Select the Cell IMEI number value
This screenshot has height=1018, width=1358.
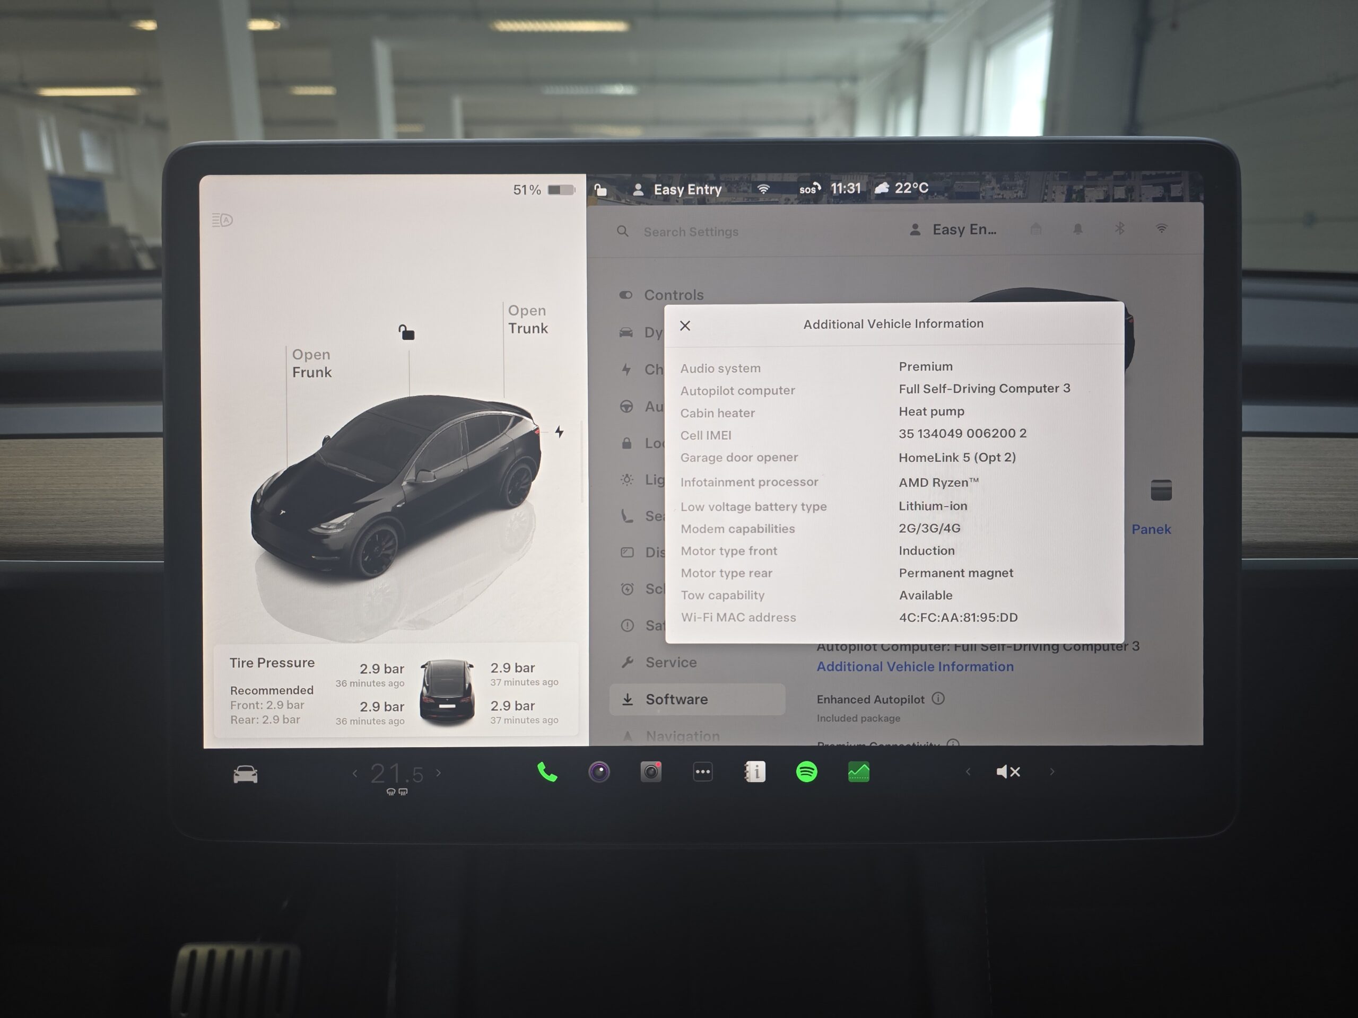[962, 433]
